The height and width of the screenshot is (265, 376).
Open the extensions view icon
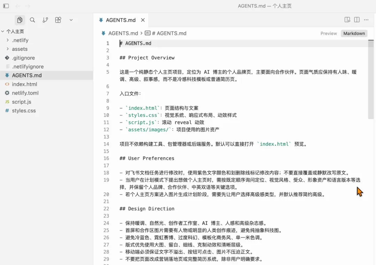tap(58, 20)
